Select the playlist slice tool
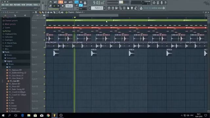This screenshot has width=210, height=118. (x=54, y=12)
